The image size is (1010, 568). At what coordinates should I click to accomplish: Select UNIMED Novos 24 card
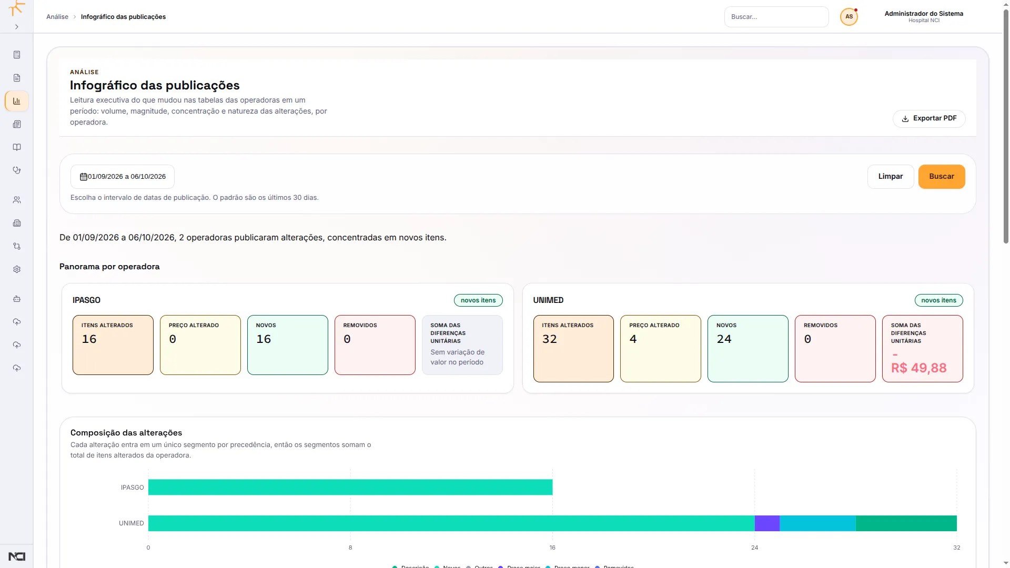point(748,349)
